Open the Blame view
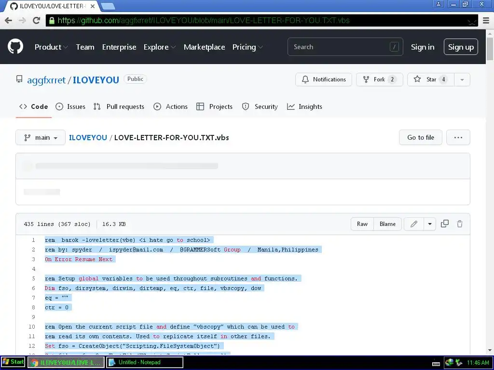Image resolution: width=494 pixels, height=370 pixels. point(387,224)
